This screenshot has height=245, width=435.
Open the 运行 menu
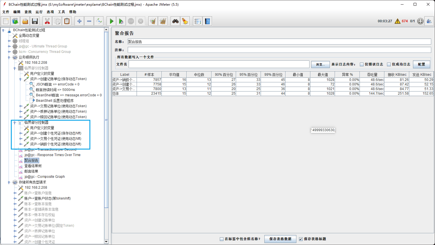pos(39,12)
